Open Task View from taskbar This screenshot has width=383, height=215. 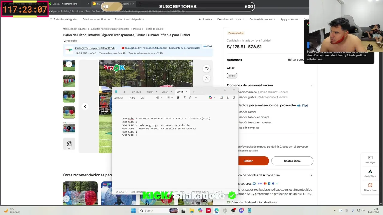coord(183,211)
